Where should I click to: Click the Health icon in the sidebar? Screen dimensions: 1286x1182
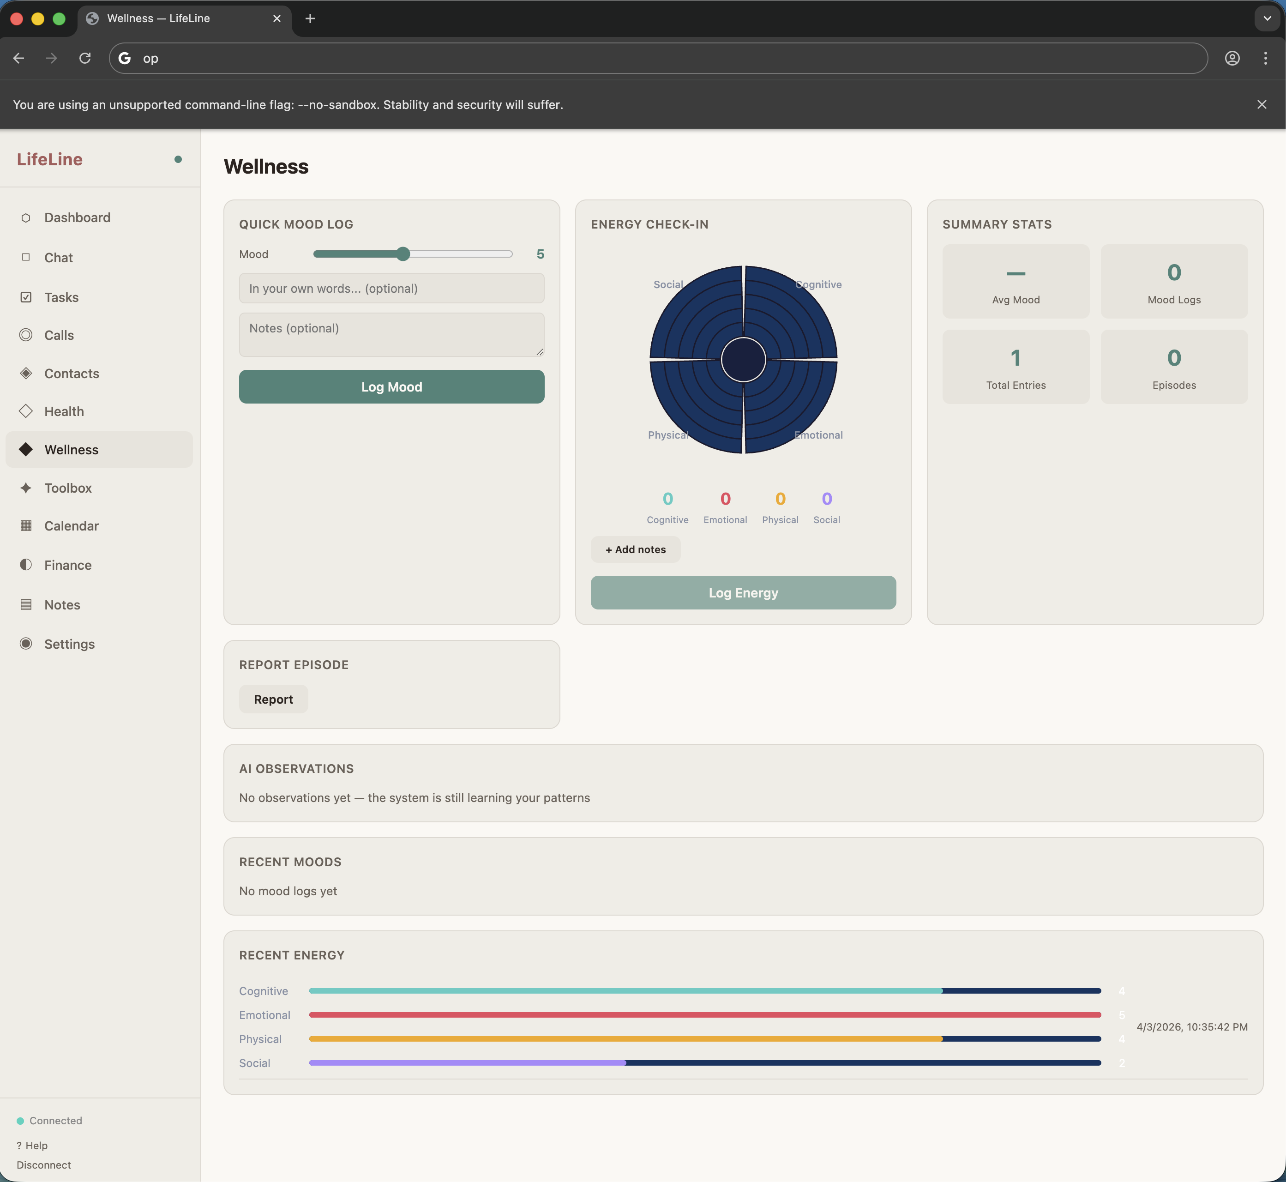(26, 411)
